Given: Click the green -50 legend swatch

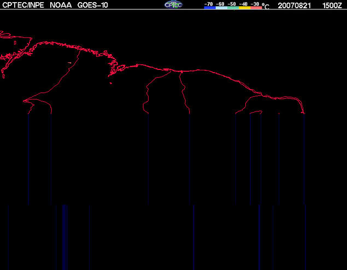Looking at the screenshot, I should pos(233,8).
